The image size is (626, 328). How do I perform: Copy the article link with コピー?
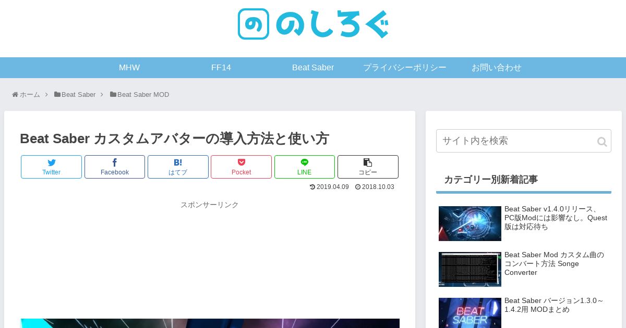click(x=368, y=167)
